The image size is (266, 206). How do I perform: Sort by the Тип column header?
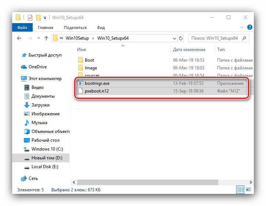click(221, 50)
